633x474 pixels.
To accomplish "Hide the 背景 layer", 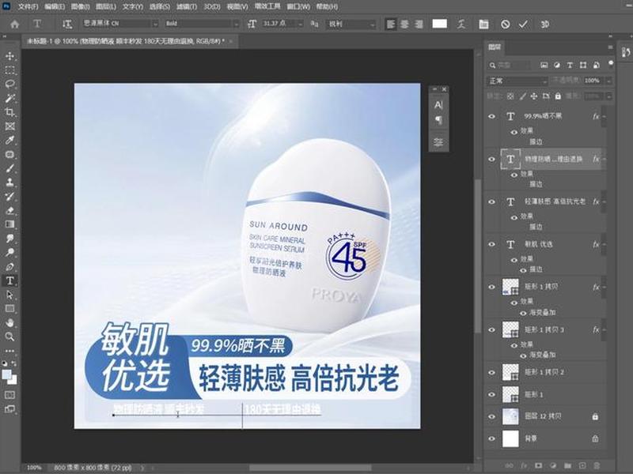I will click(x=491, y=438).
